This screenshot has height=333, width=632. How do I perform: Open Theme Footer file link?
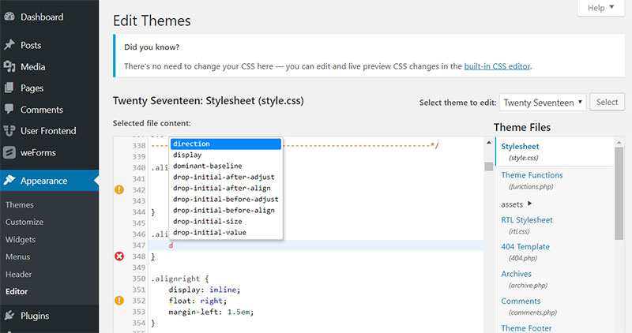click(x=526, y=328)
